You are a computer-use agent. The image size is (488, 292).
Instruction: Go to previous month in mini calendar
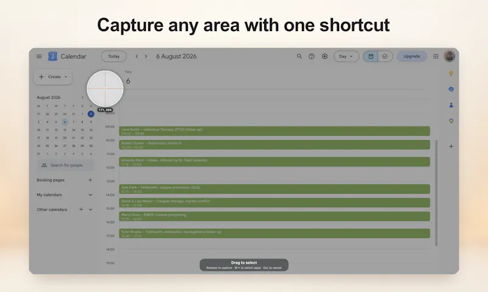click(x=82, y=98)
